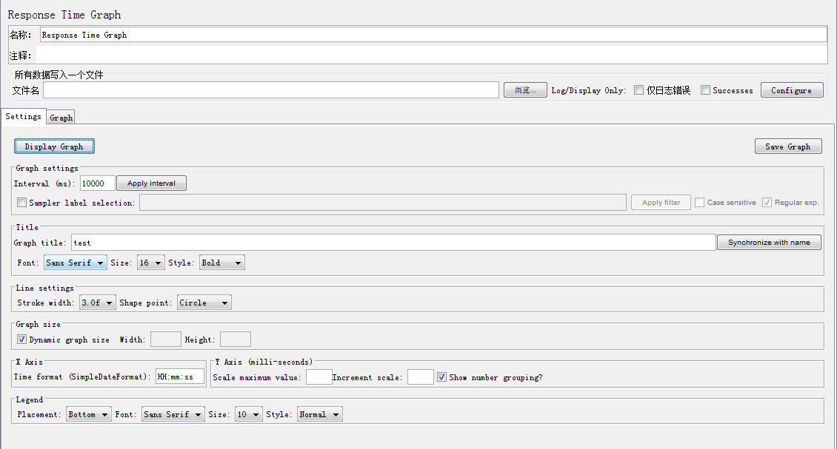The width and height of the screenshot is (837, 449).
Task: Focus the 名称 name field
Action: pos(433,36)
